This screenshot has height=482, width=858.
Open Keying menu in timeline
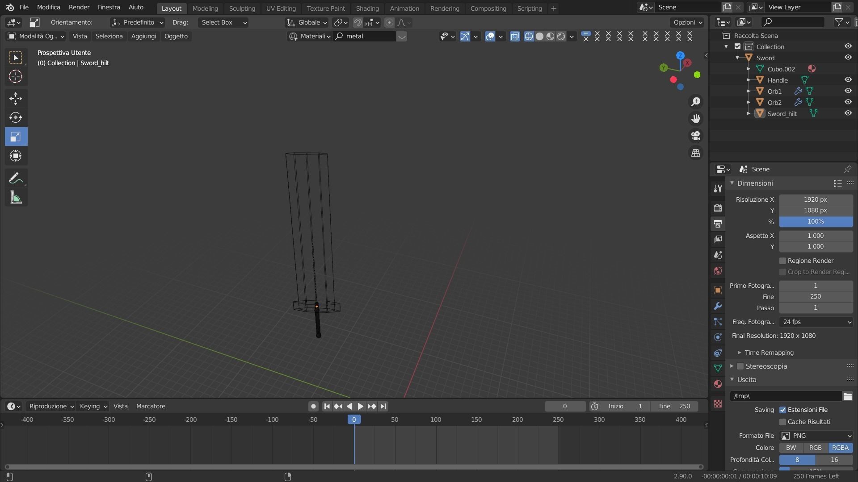(93, 406)
